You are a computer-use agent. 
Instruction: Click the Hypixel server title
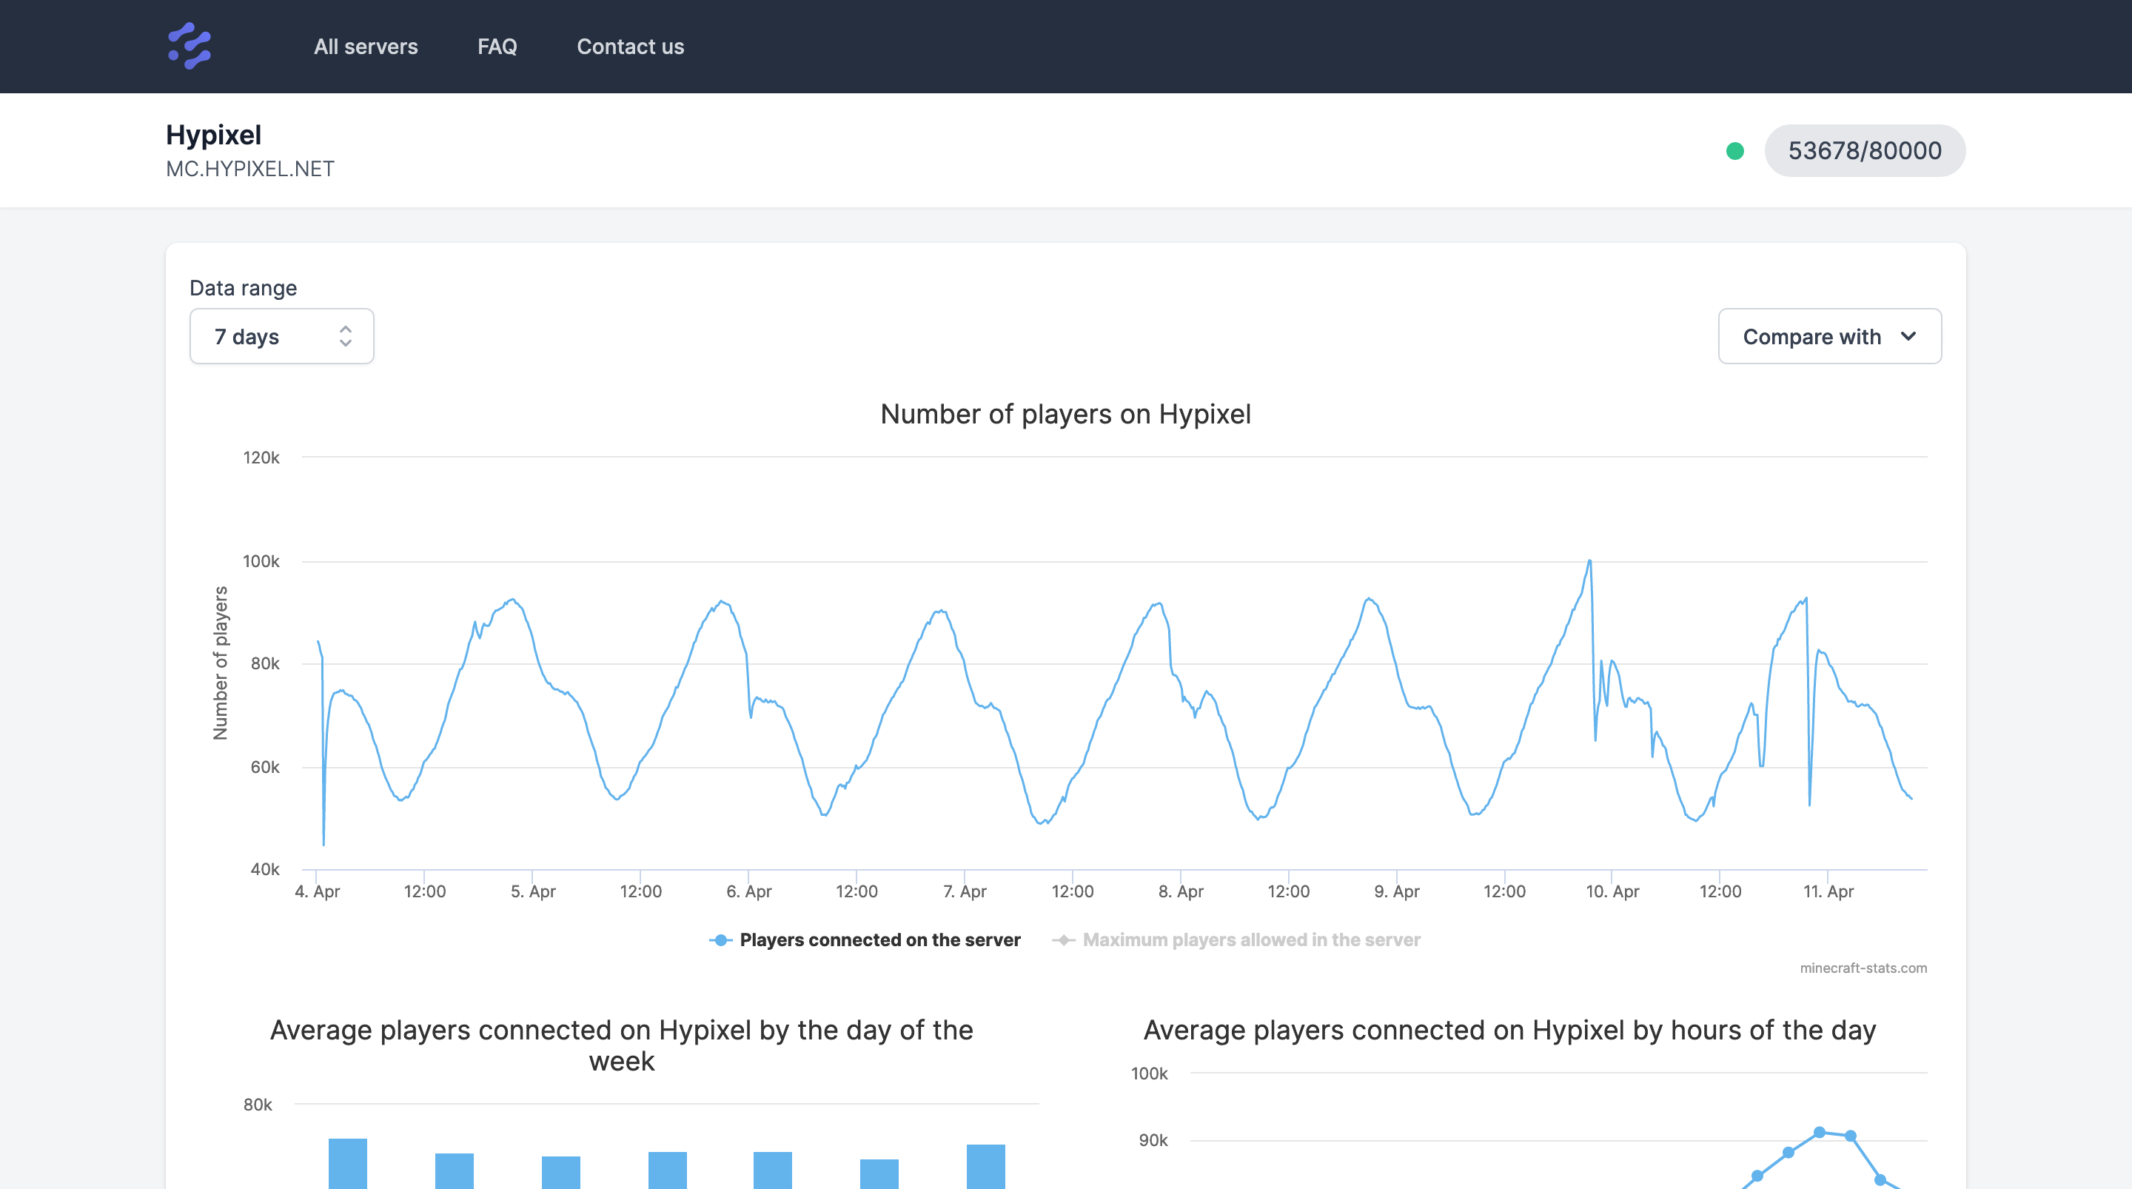point(213,135)
